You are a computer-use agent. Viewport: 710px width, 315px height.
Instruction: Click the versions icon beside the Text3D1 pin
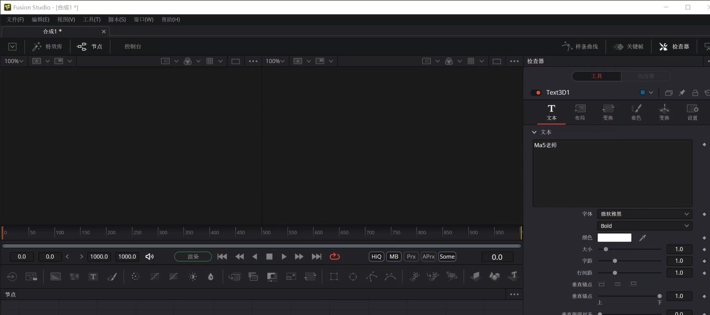[x=668, y=93]
